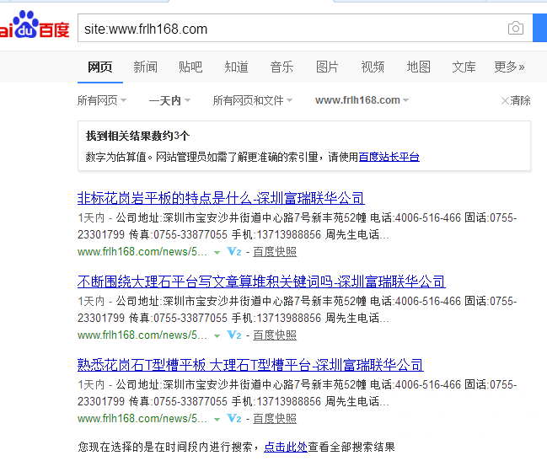This screenshot has width=547, height=461.
Task: Click green URL under 熟悉花岗石T型槽平板 result
Action: 142,418
